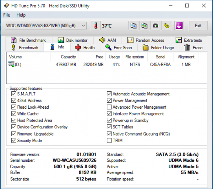
Task: Toggle the Read Look-Ahead checkbox
Action: point(14,107)
